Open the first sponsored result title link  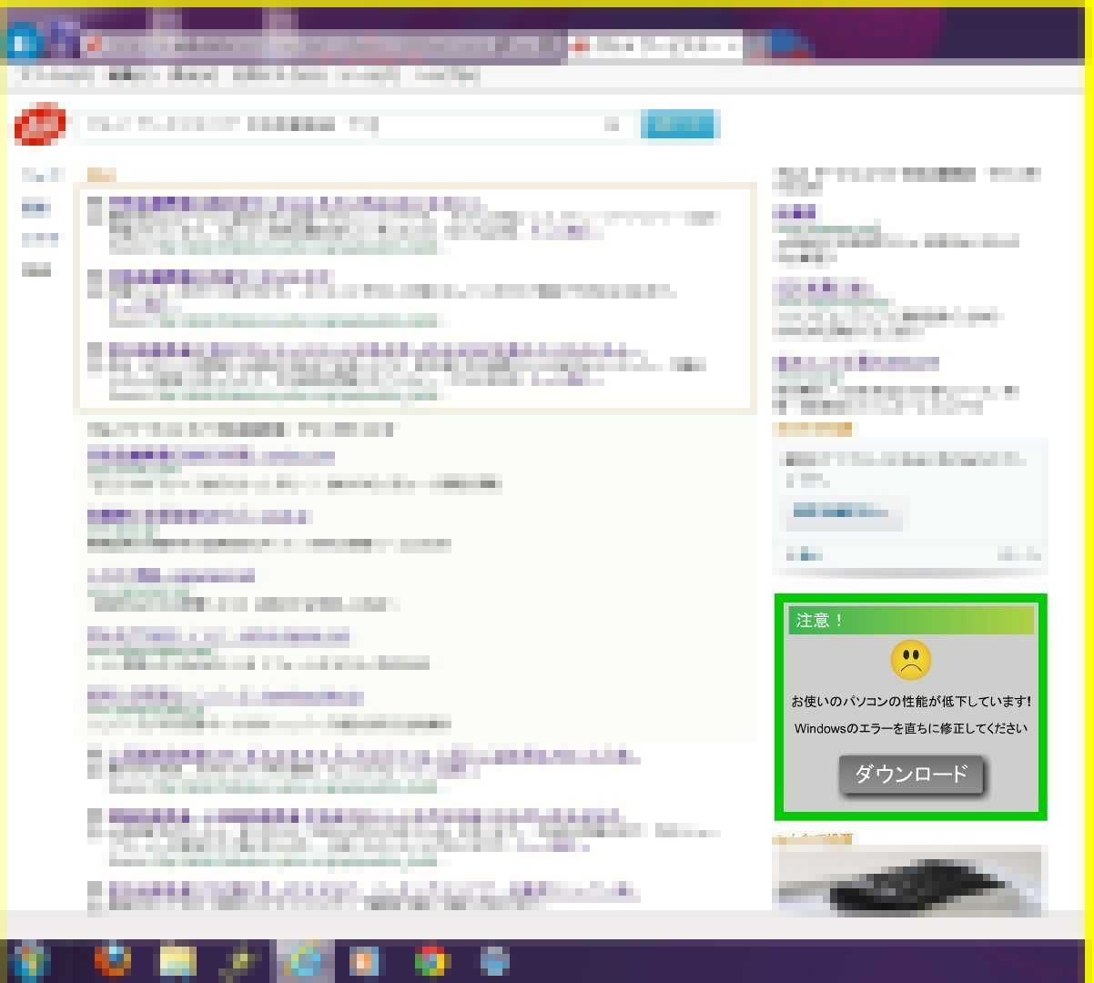coord(293,203)
